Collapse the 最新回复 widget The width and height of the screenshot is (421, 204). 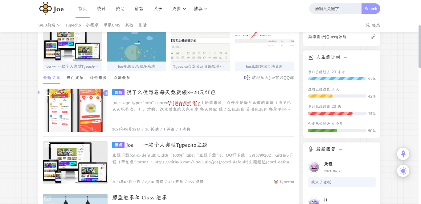341,149
